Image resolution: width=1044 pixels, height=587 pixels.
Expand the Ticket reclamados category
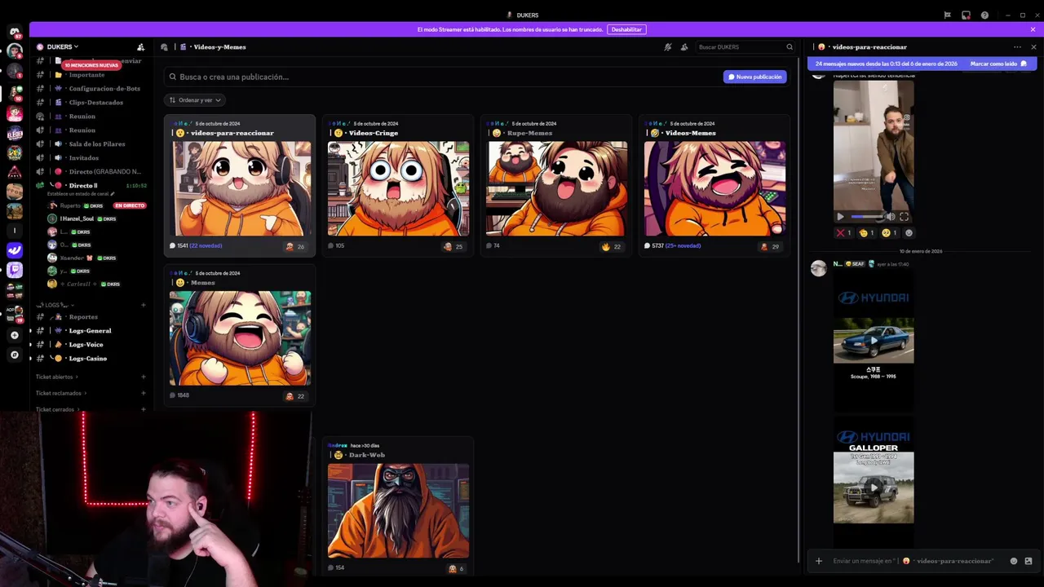coord(60,393)
